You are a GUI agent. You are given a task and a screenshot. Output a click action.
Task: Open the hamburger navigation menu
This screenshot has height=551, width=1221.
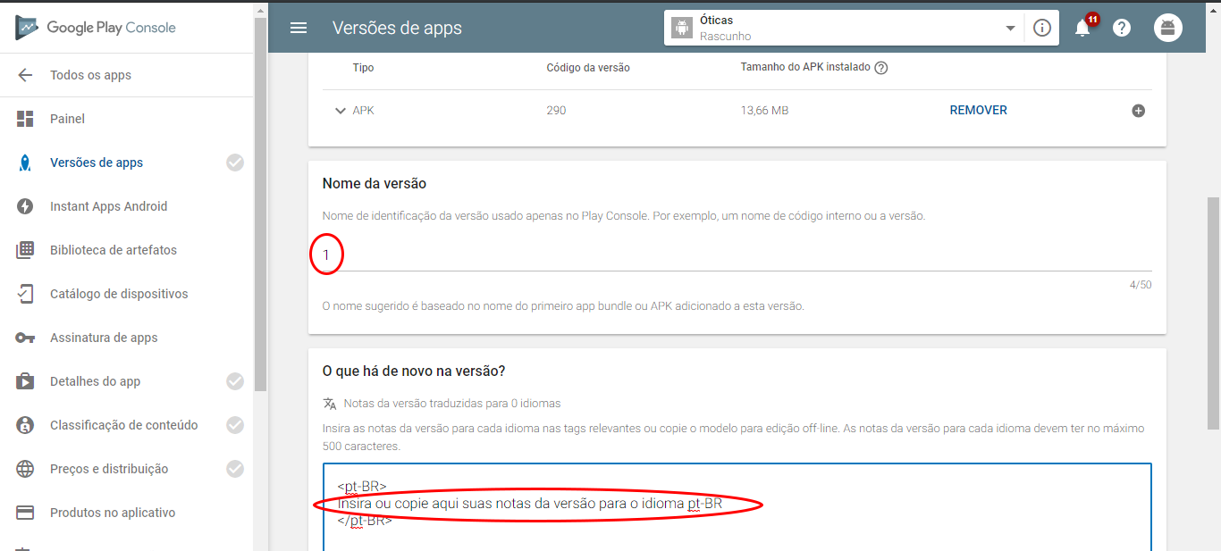point(299,28)
